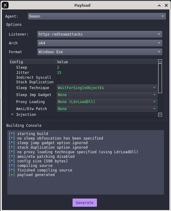
Task: Open the Listener https-redteamattacks dropdown
Action: pos(100,34)
